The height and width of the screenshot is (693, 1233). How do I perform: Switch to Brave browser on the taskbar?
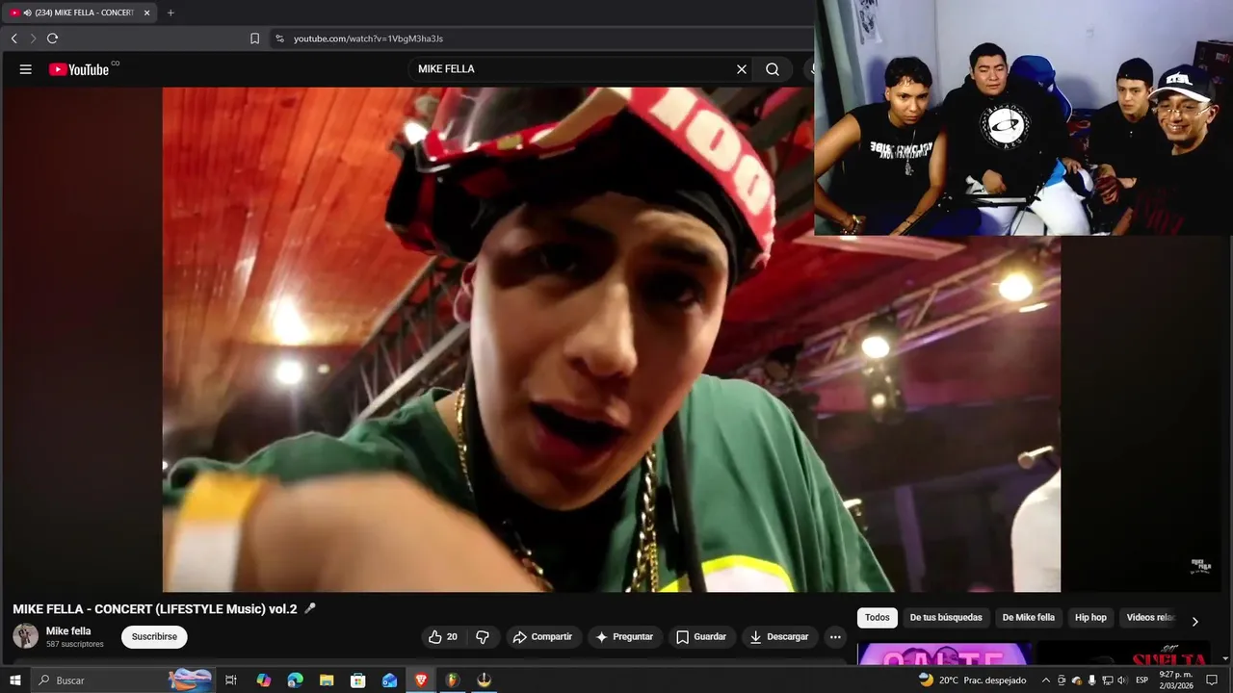(x=421, y=680)
